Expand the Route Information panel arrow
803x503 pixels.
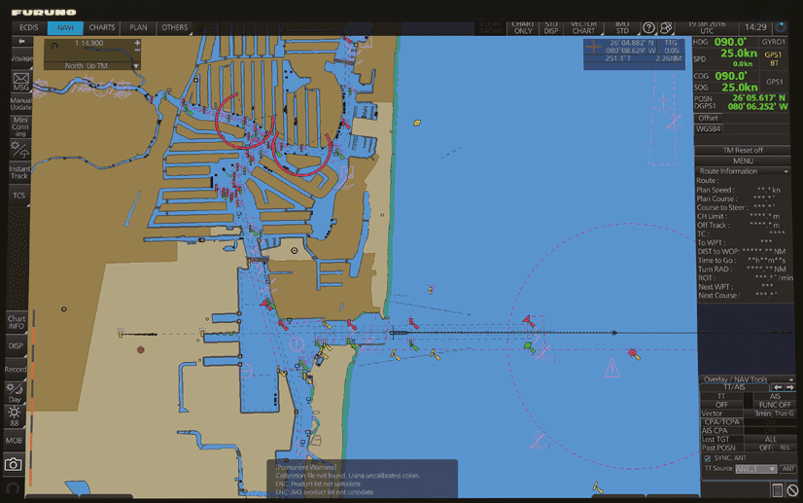pos(786,171)
